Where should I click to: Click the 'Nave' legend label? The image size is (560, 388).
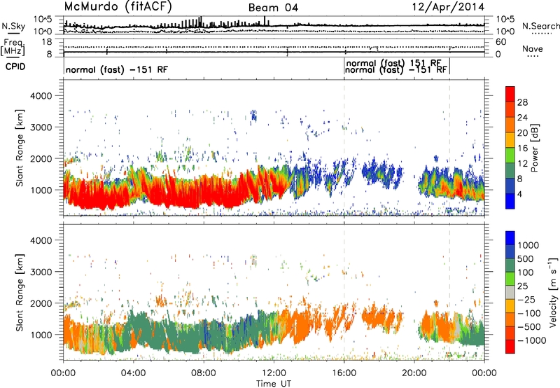533,48
